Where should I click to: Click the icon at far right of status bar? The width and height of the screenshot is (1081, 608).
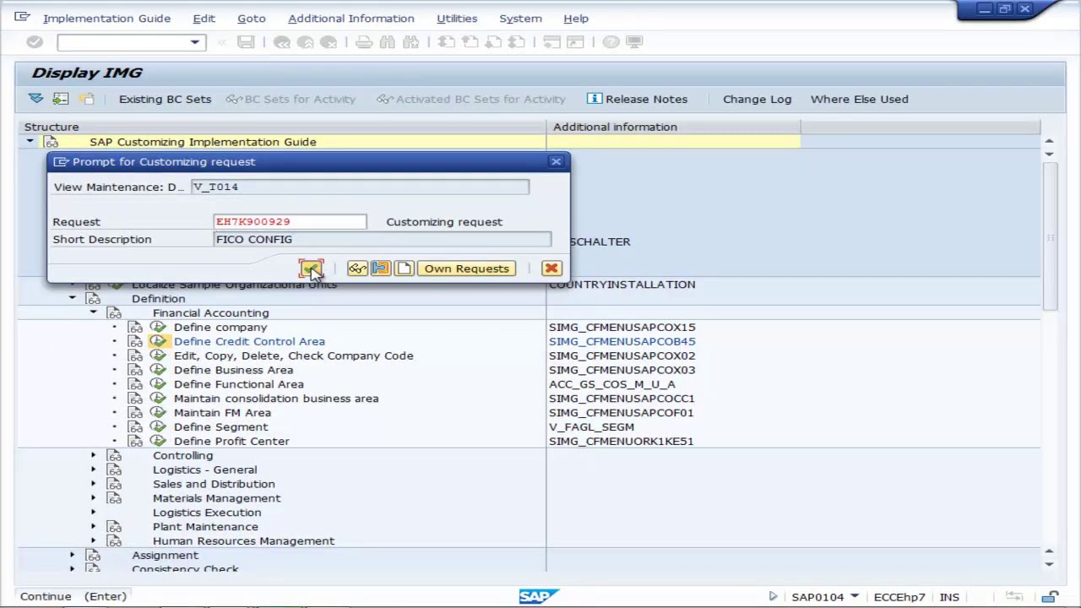(1050, 597)
